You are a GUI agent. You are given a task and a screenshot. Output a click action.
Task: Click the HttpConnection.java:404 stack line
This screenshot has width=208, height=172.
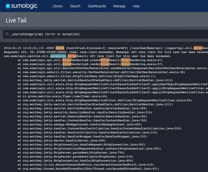point(75,160)
